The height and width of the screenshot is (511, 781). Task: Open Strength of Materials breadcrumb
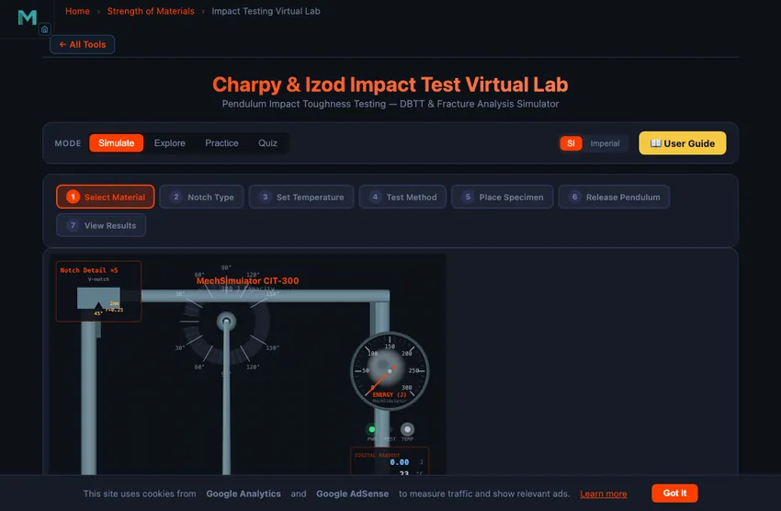[x=151, y=11]
